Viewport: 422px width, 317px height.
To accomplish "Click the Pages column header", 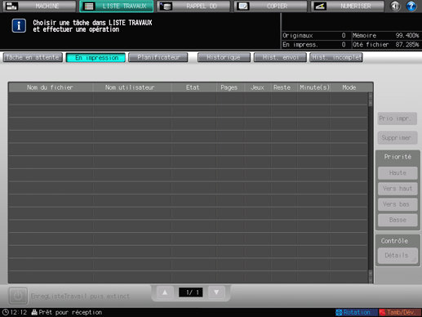I will pos(230,87).
